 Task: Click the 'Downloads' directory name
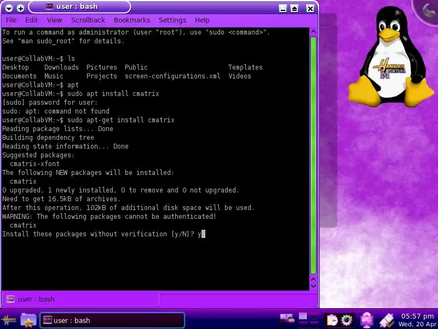pos(61,67)
